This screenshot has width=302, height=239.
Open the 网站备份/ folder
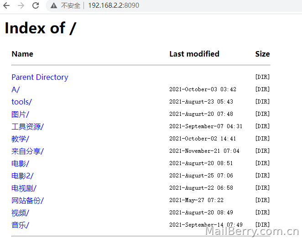point(27,201)
